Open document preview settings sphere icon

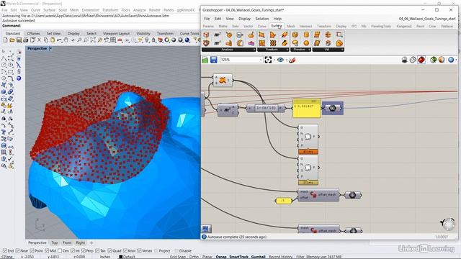[451, 60]
